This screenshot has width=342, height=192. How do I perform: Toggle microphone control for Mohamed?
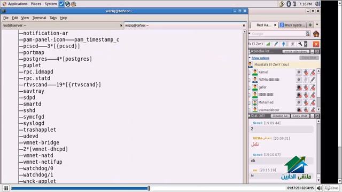click(306, 102)
